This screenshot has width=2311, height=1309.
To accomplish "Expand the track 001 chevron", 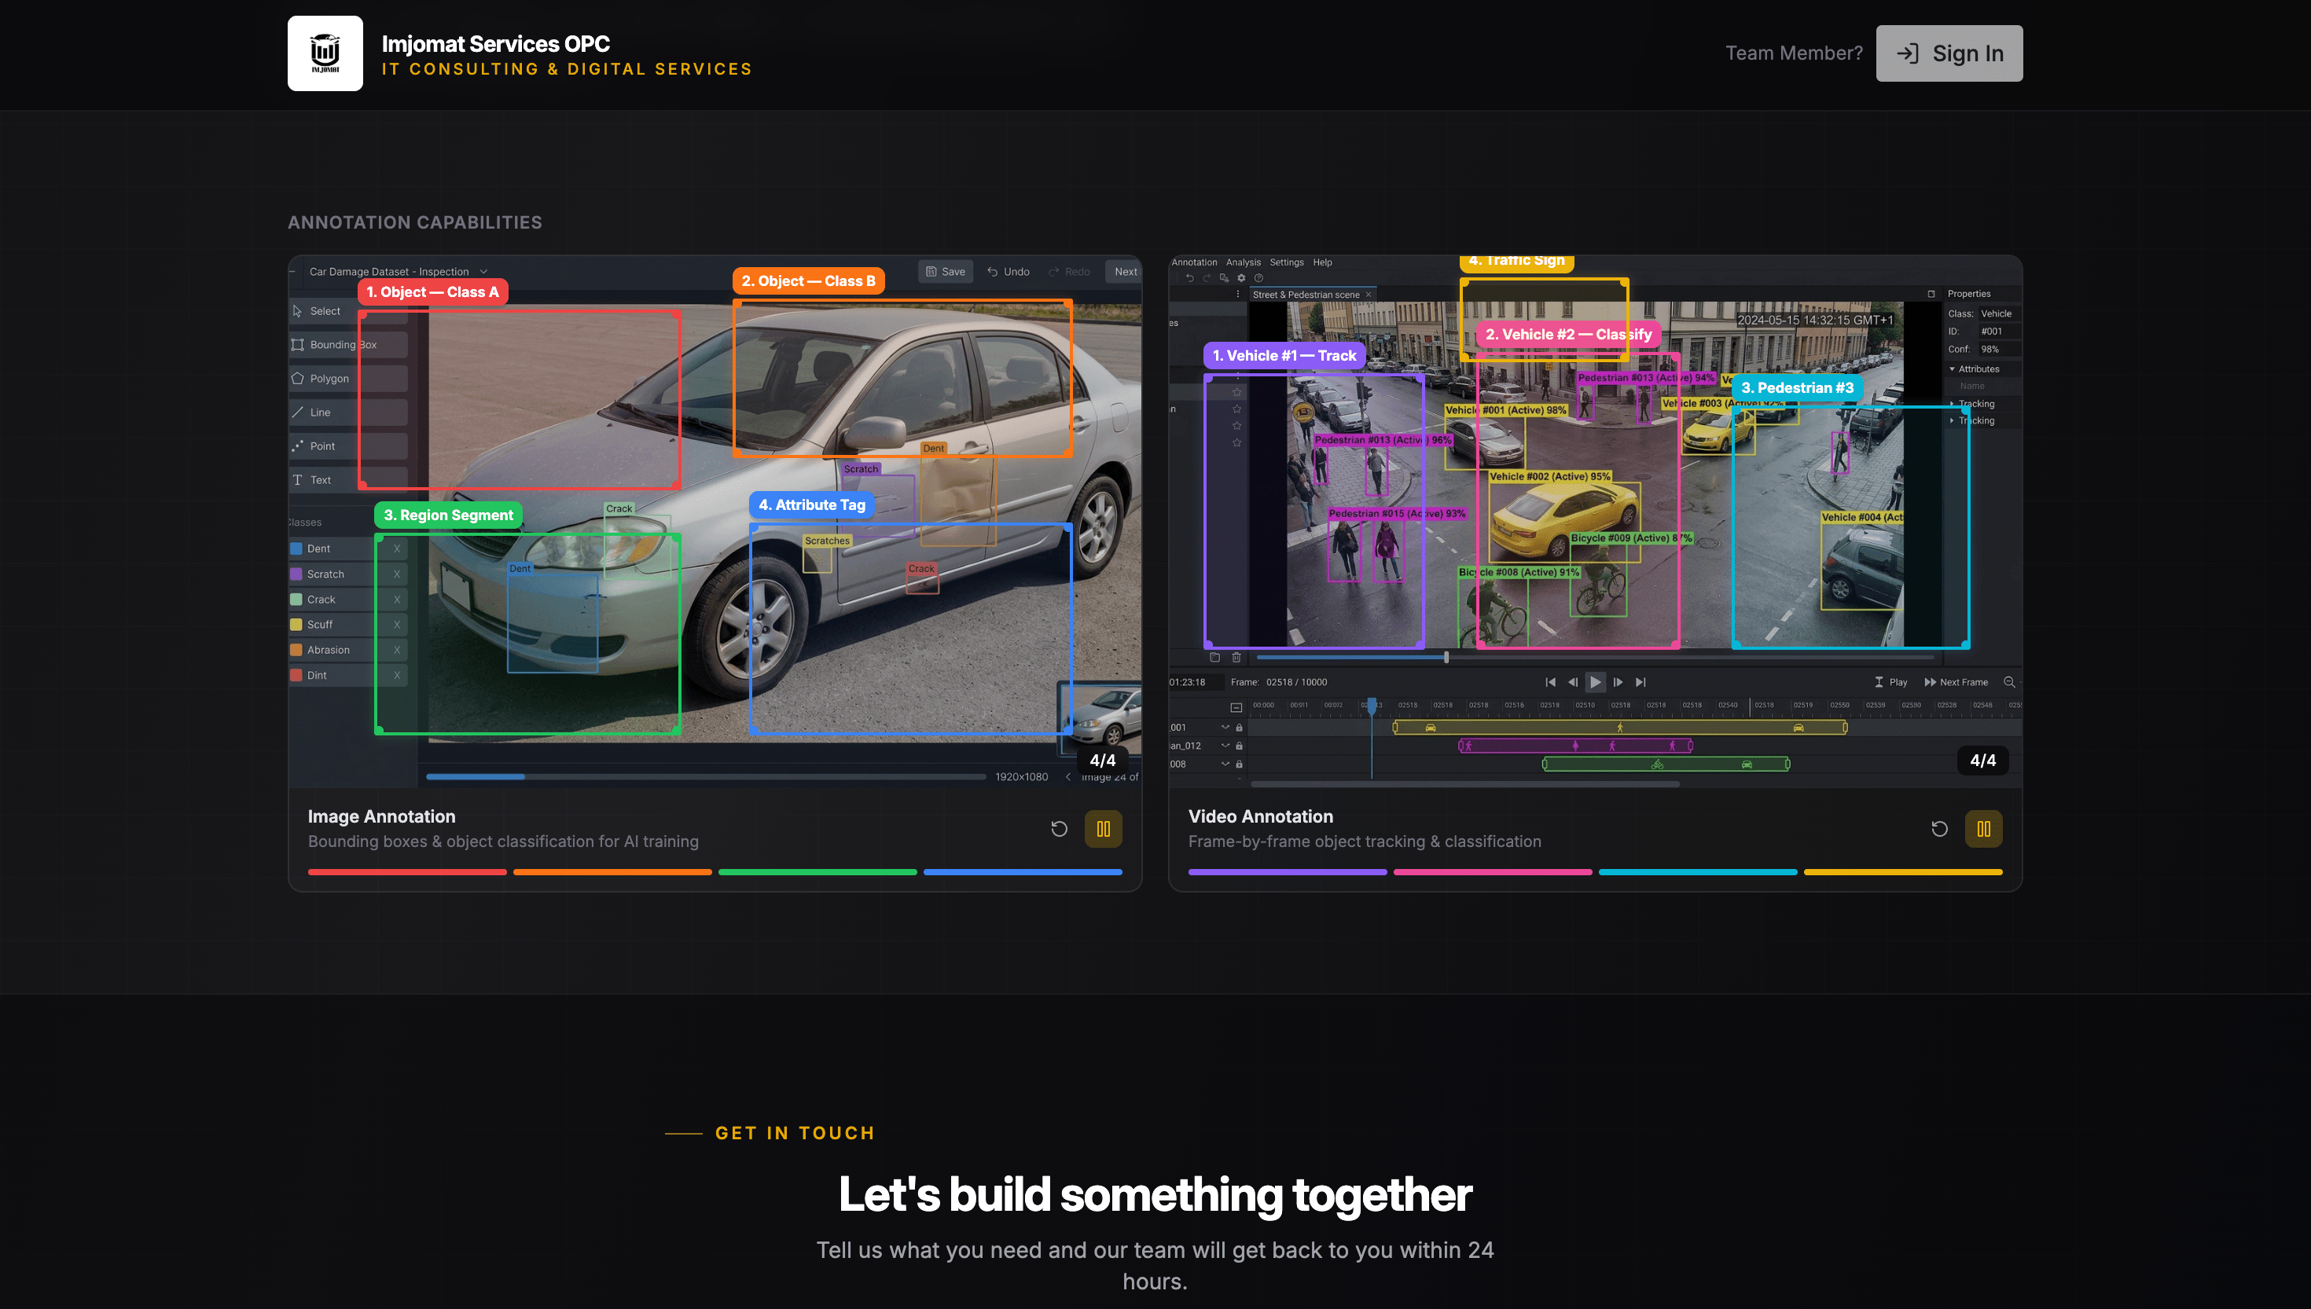I will (1225, 728).
